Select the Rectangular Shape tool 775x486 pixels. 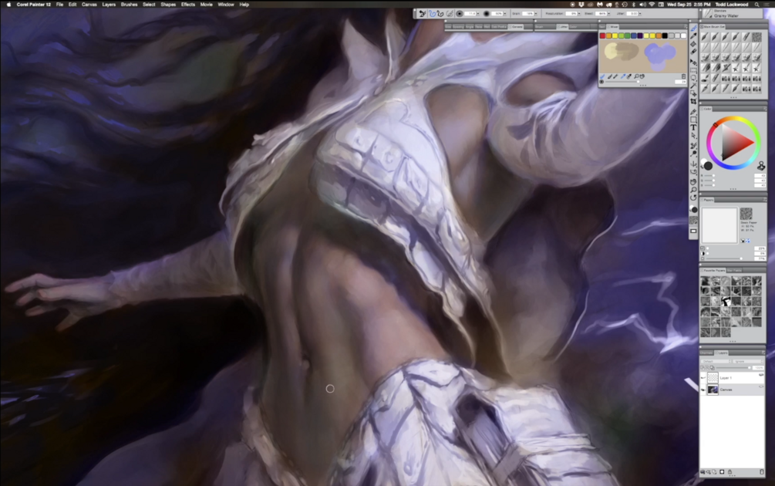pyautogui.click(x=693, y=119)
